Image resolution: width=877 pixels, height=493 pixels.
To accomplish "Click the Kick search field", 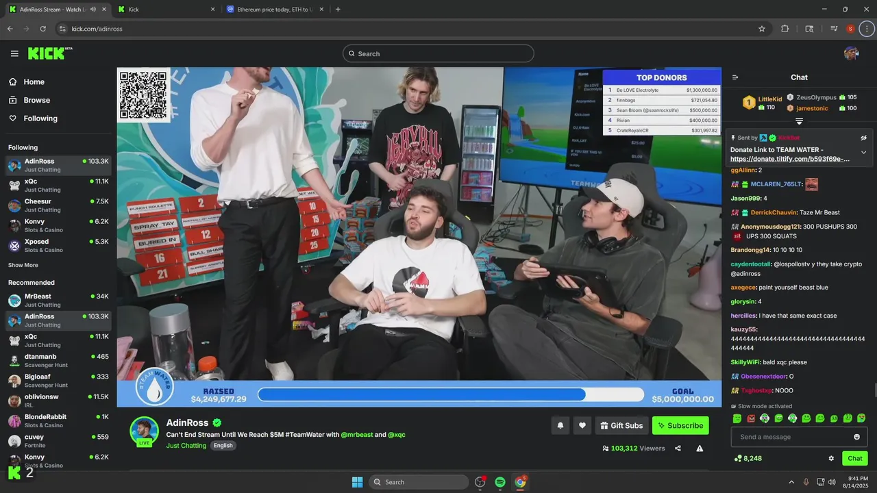I will [x=438, y=53].
